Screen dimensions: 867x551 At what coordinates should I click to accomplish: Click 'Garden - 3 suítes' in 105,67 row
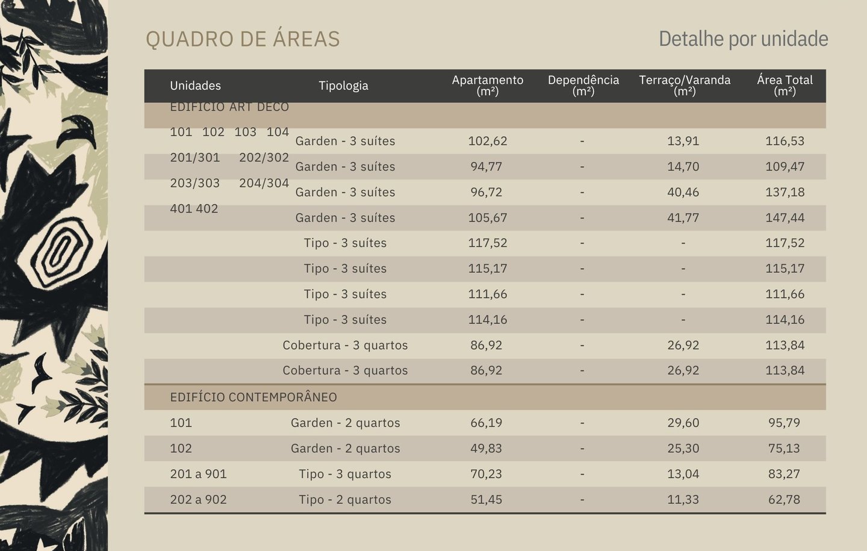pyautogui.click(x=345, y=218)
